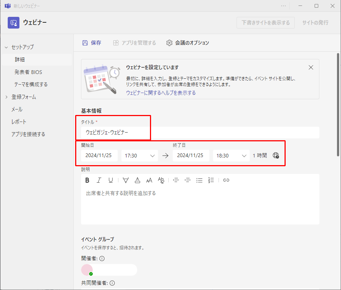Open 会議のオプション settings
Image resolution: width=341 pixels, height=290 pixels.
(x=188, y=43)
